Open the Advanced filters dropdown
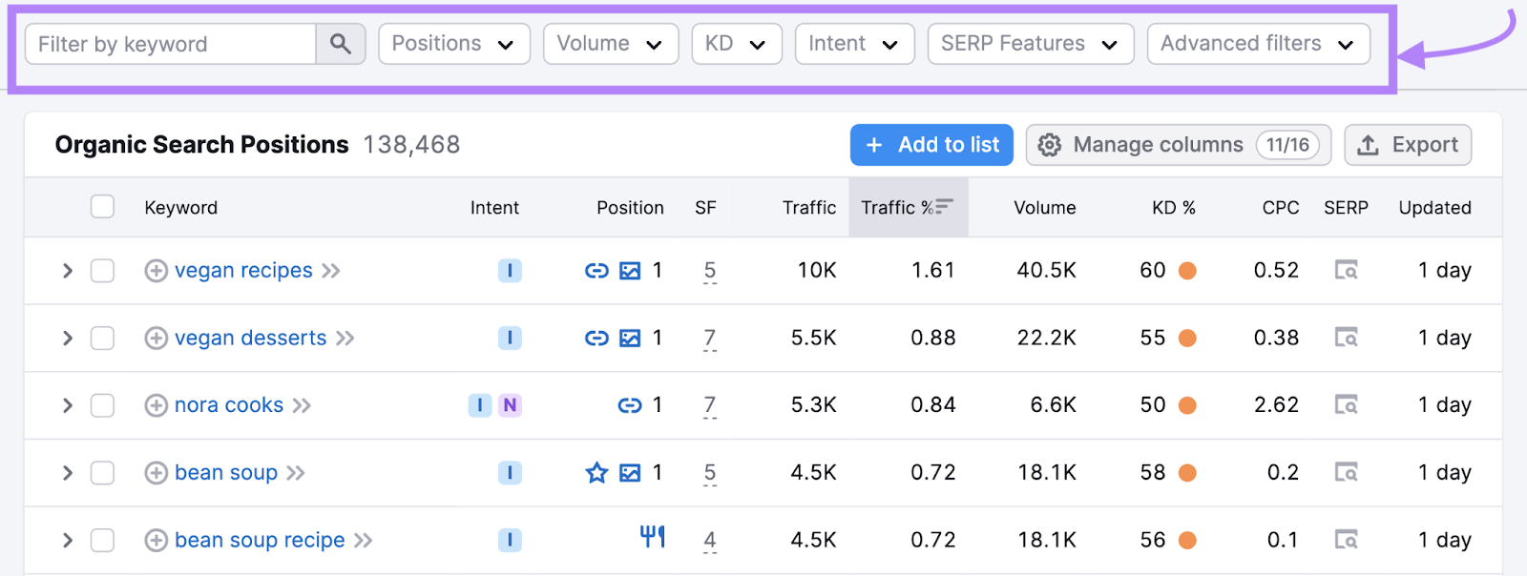This screenshot has height=576, width=1527. point(1257,44)
